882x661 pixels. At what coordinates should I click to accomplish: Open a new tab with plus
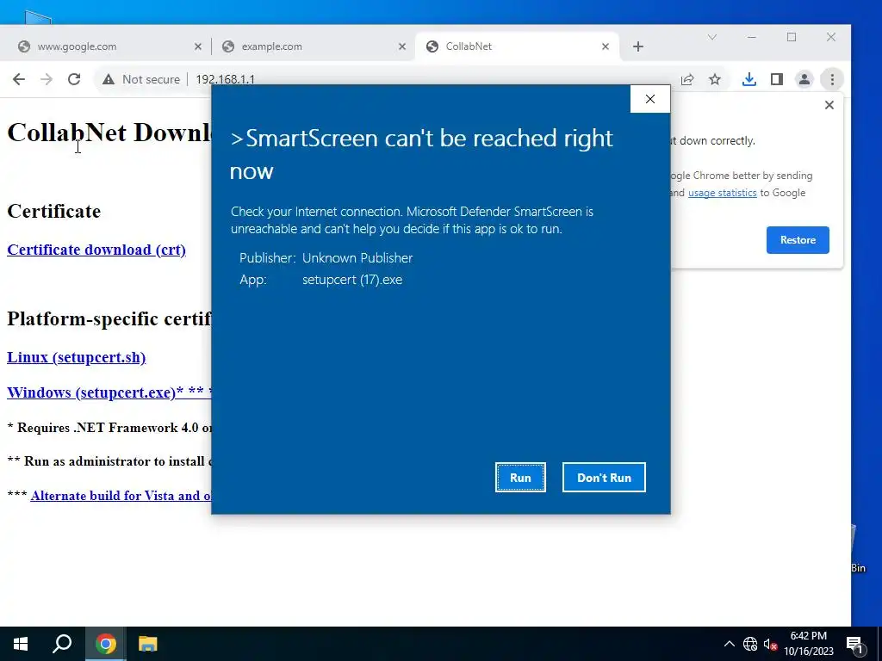click(638, 46)
